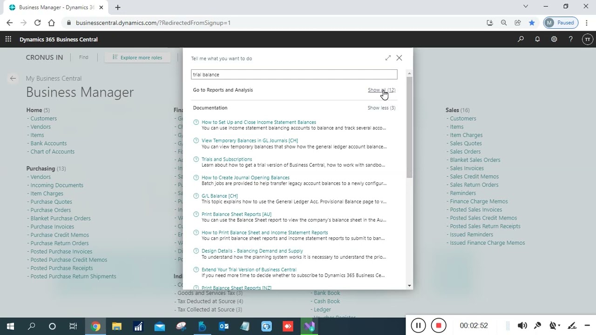Open the share icon in address bar
596x335 pixels.
[x=518, y=22]
